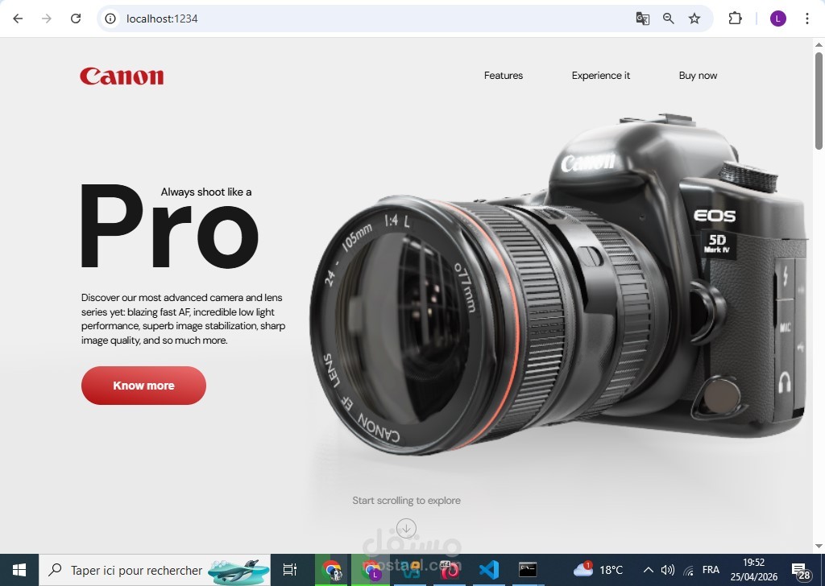Go to the Features section
The height and width of the screenshot is (586, 825).
[504, 76]
